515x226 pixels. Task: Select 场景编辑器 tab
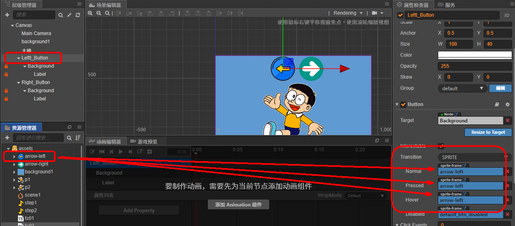coord(106,5)
